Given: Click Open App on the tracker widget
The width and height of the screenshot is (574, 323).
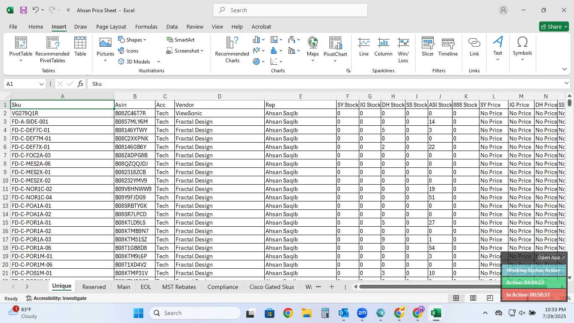Looking at the screenshot, I should pyautogui.click(x=551, y=257).
